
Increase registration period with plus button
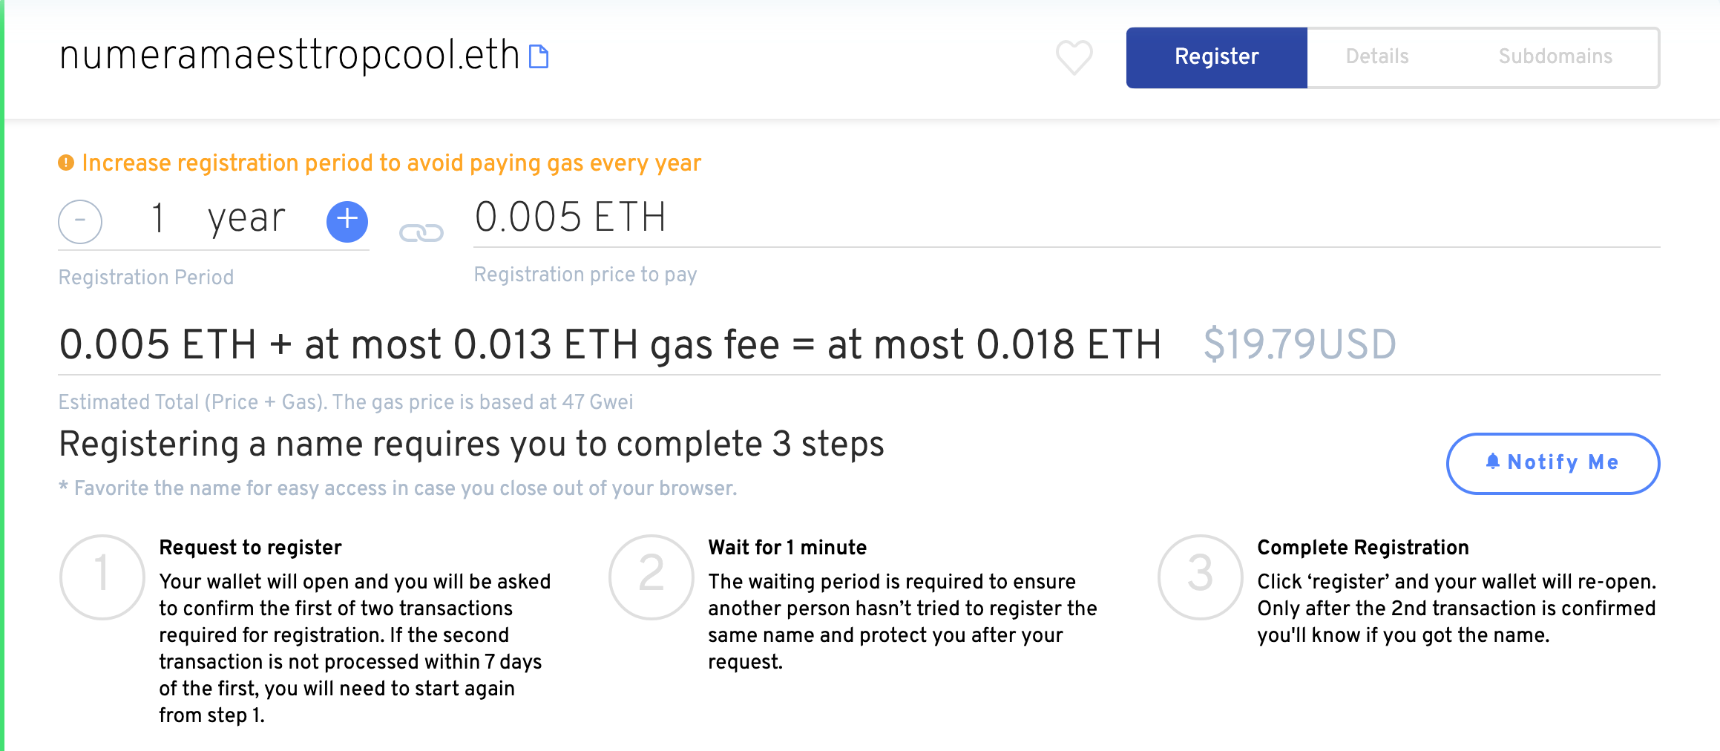point(347,221)
